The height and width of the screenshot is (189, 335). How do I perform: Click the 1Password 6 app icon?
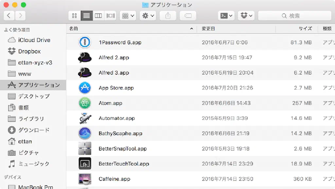click(84, 42)
